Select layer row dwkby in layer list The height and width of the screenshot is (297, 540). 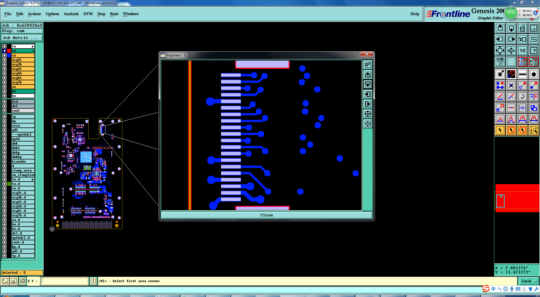click(23, 157)
